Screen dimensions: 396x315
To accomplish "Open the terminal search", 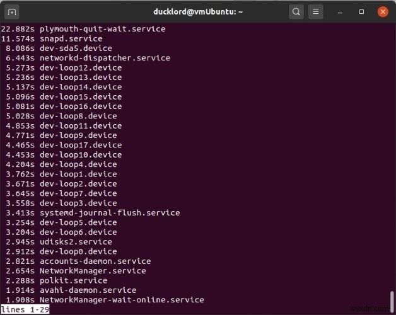I will 296,11.
